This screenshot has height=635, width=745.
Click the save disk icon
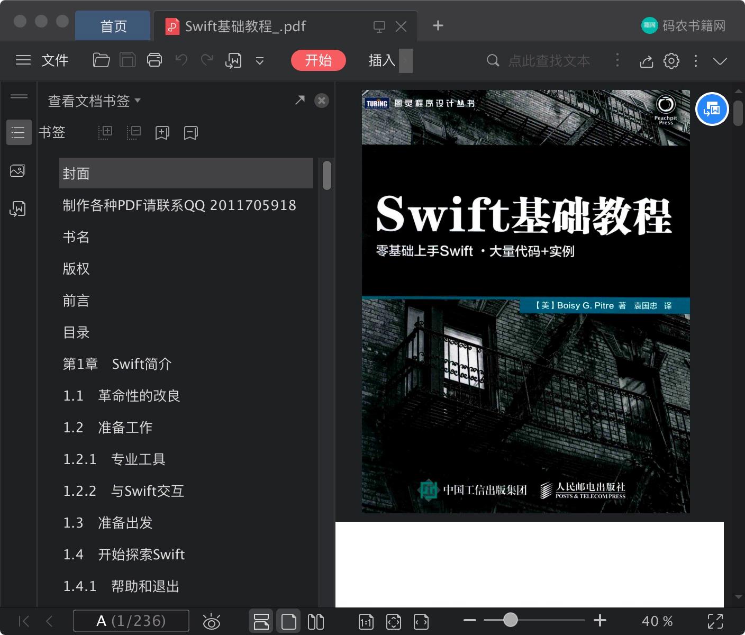pyautogui.click(x=128, y=60)
